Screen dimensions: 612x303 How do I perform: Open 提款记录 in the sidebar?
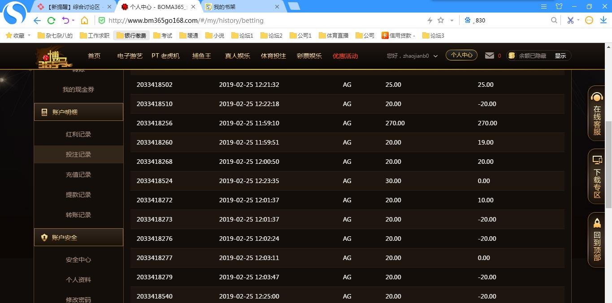coord(78,195)
